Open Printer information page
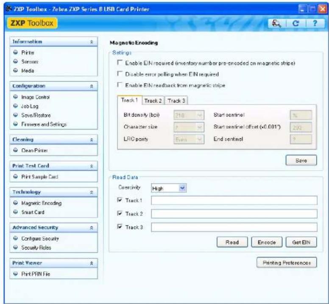 [28, 53]
